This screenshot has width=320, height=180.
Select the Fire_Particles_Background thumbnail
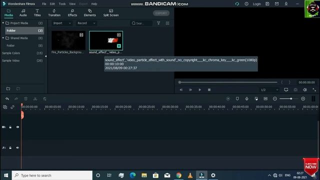pyautogui.click(x=68, y=40)
